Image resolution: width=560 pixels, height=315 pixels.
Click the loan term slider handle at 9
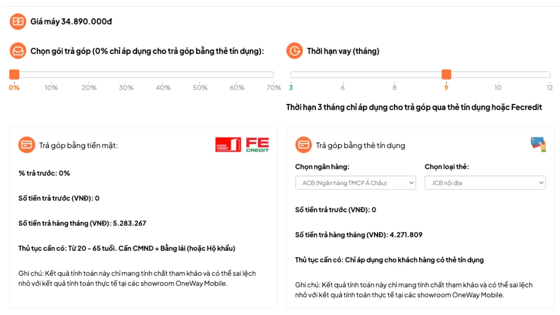(x=446, y=75)
